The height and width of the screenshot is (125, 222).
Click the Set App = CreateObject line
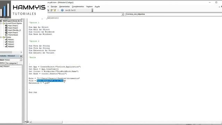[55, 67]
